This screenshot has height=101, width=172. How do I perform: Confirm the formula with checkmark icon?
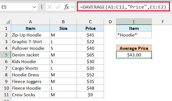coord(58,7)
